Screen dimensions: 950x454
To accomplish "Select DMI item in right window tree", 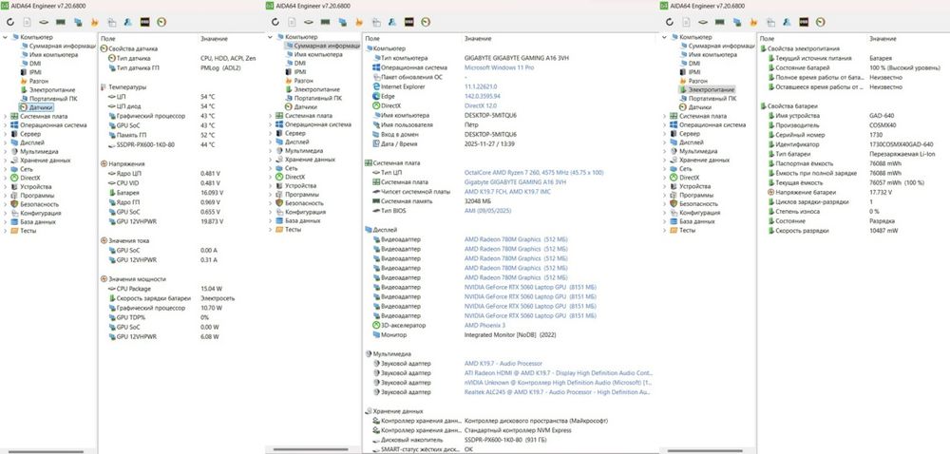I will (694, 64).
